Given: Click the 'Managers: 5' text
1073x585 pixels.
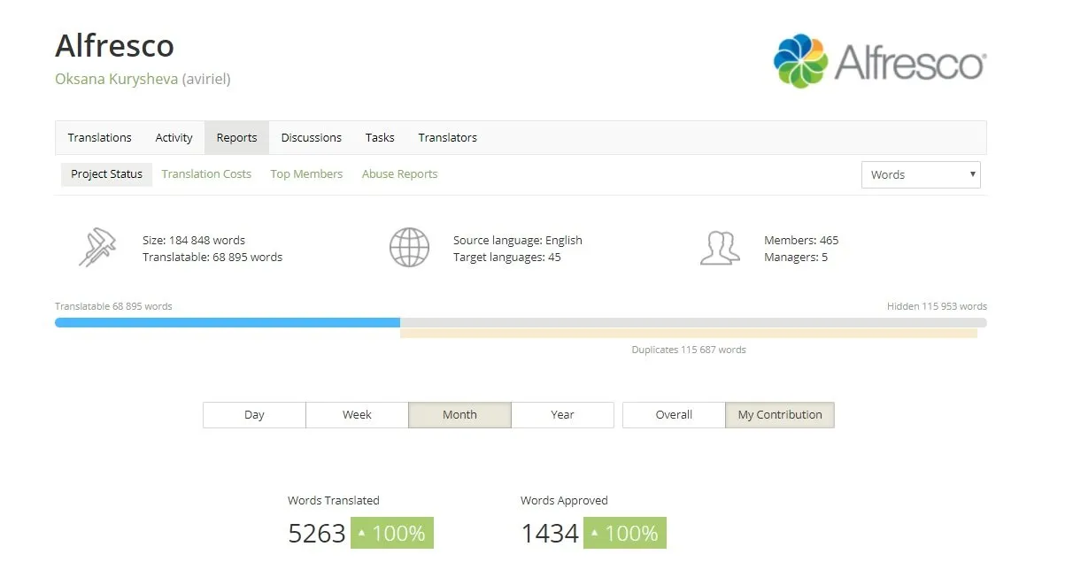Looking at the screenshot, I should click(796, 258).
